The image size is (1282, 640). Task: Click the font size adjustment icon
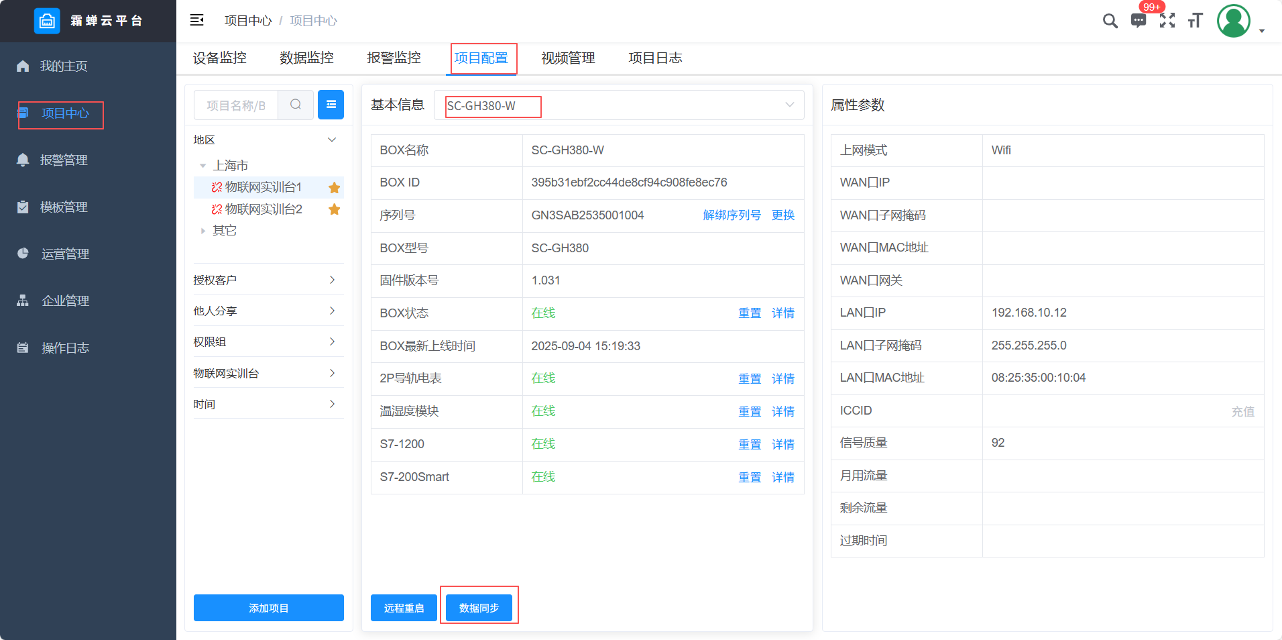[x=1195, y=21]
